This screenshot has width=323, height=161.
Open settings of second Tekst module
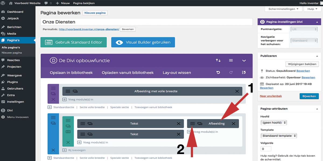83,134
